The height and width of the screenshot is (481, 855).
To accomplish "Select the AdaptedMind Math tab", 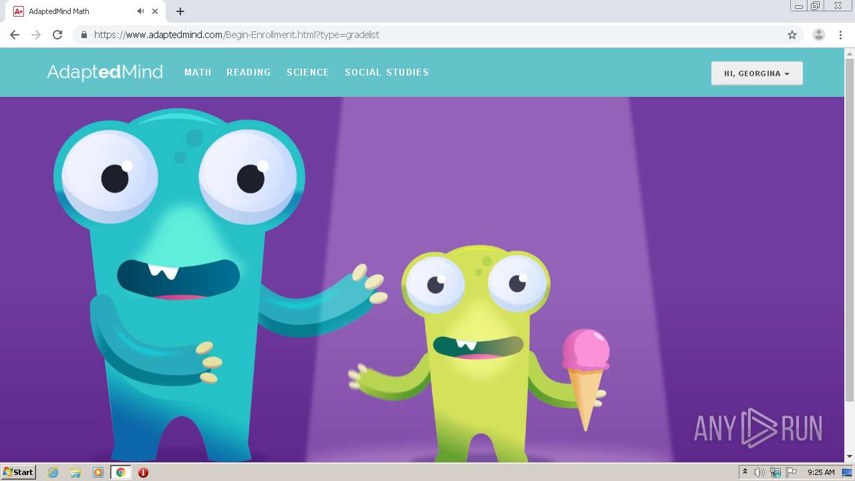I will click(x=85, y=11).
